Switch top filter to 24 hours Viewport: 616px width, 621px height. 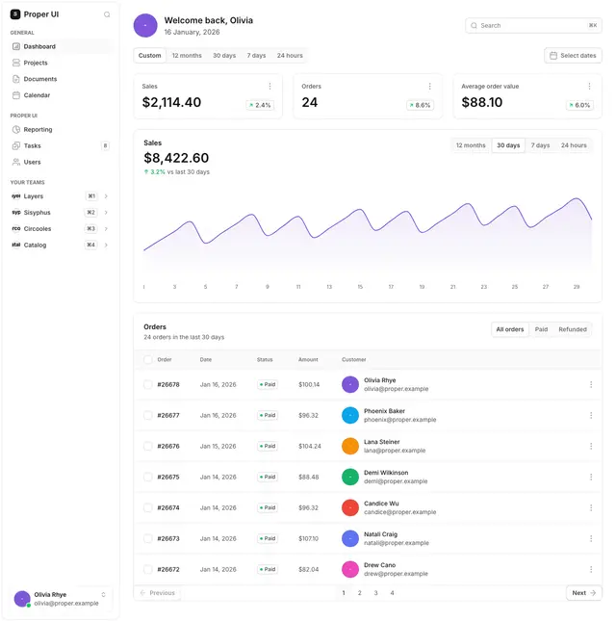290,56
